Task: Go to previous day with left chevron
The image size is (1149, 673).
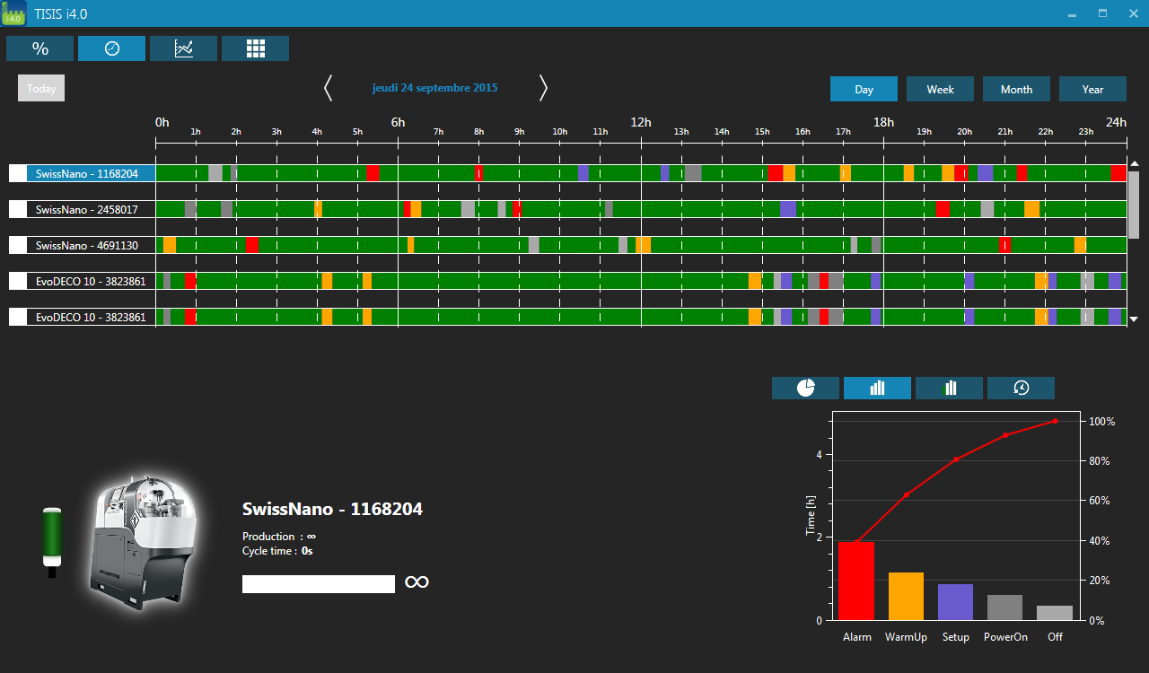Action: pos(328,88)
